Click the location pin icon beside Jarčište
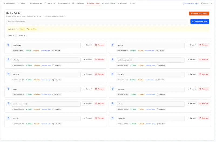Image resolution: width=216 pixels, height=142 pixels. [113, 89]
